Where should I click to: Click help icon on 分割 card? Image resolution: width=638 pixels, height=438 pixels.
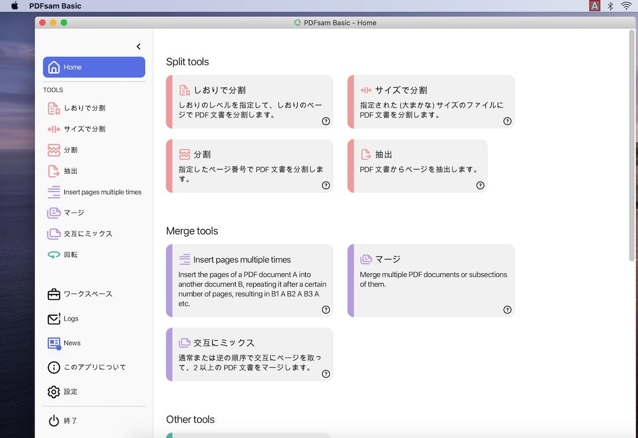(x=326, y=186)
